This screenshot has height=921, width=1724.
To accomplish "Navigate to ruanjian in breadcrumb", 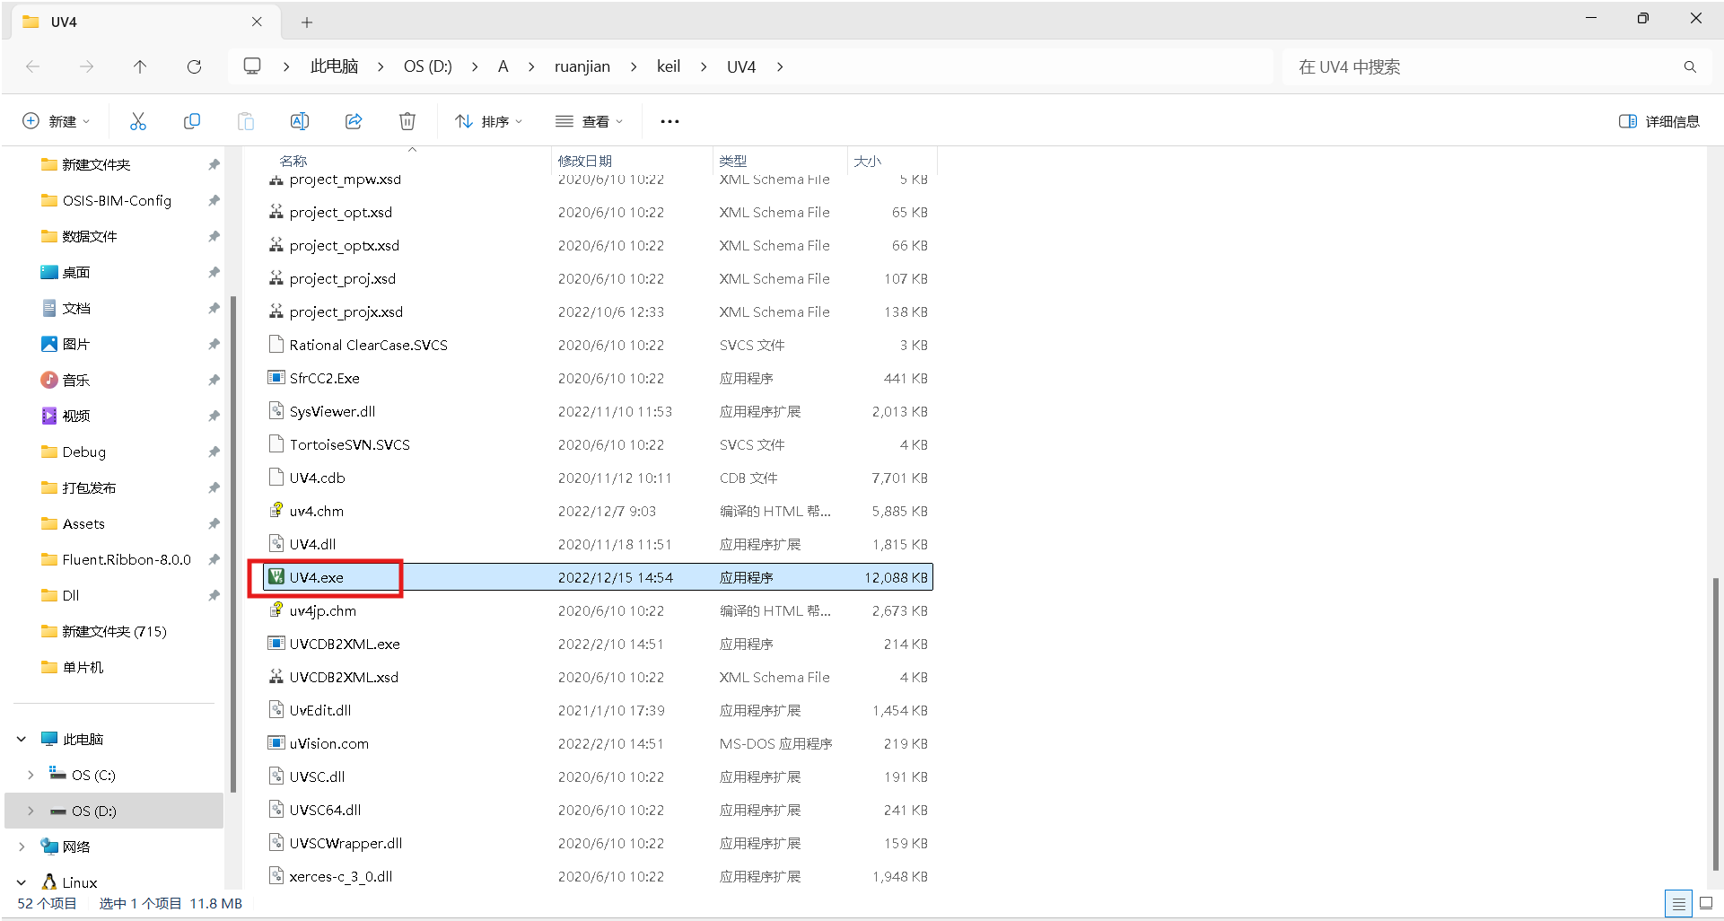I will [x=582, y=66].
